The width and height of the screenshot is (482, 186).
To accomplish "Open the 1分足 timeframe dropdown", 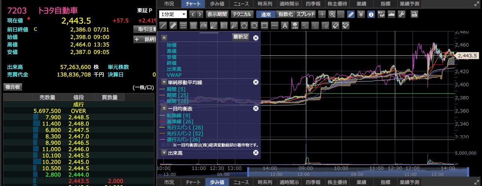I will [x=173, y=14].
